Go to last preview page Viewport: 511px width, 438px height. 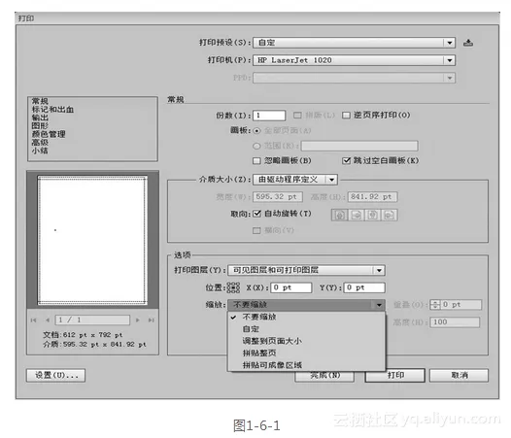pyautogui.click(x=152, y=320)
